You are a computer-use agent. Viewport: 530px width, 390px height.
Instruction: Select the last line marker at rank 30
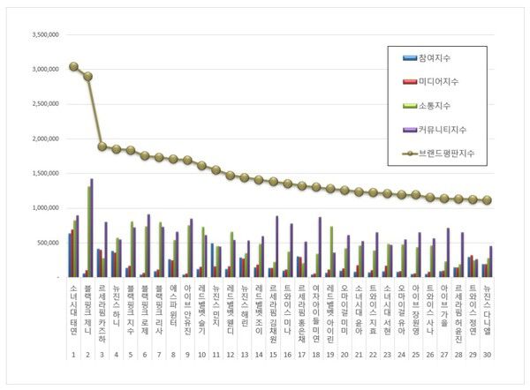point(488,200)
